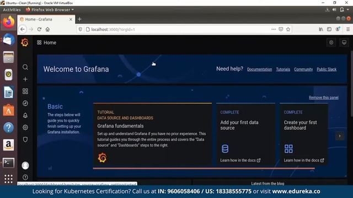Go forward with Firefox forward arrow
The height and width of the screenshot is (198, 353).
(x=31, y=29)
